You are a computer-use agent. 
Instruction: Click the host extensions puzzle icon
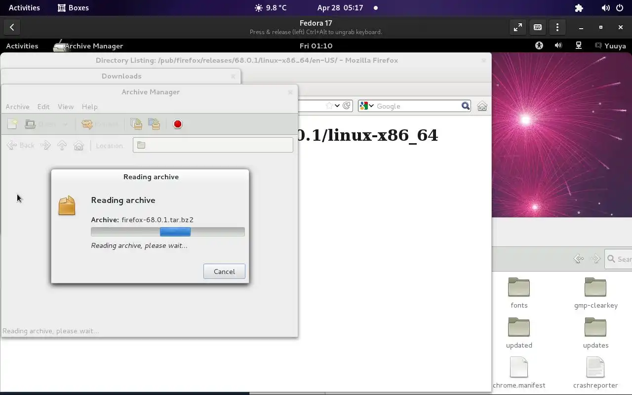pyautogui.click(x=579, y=8)
